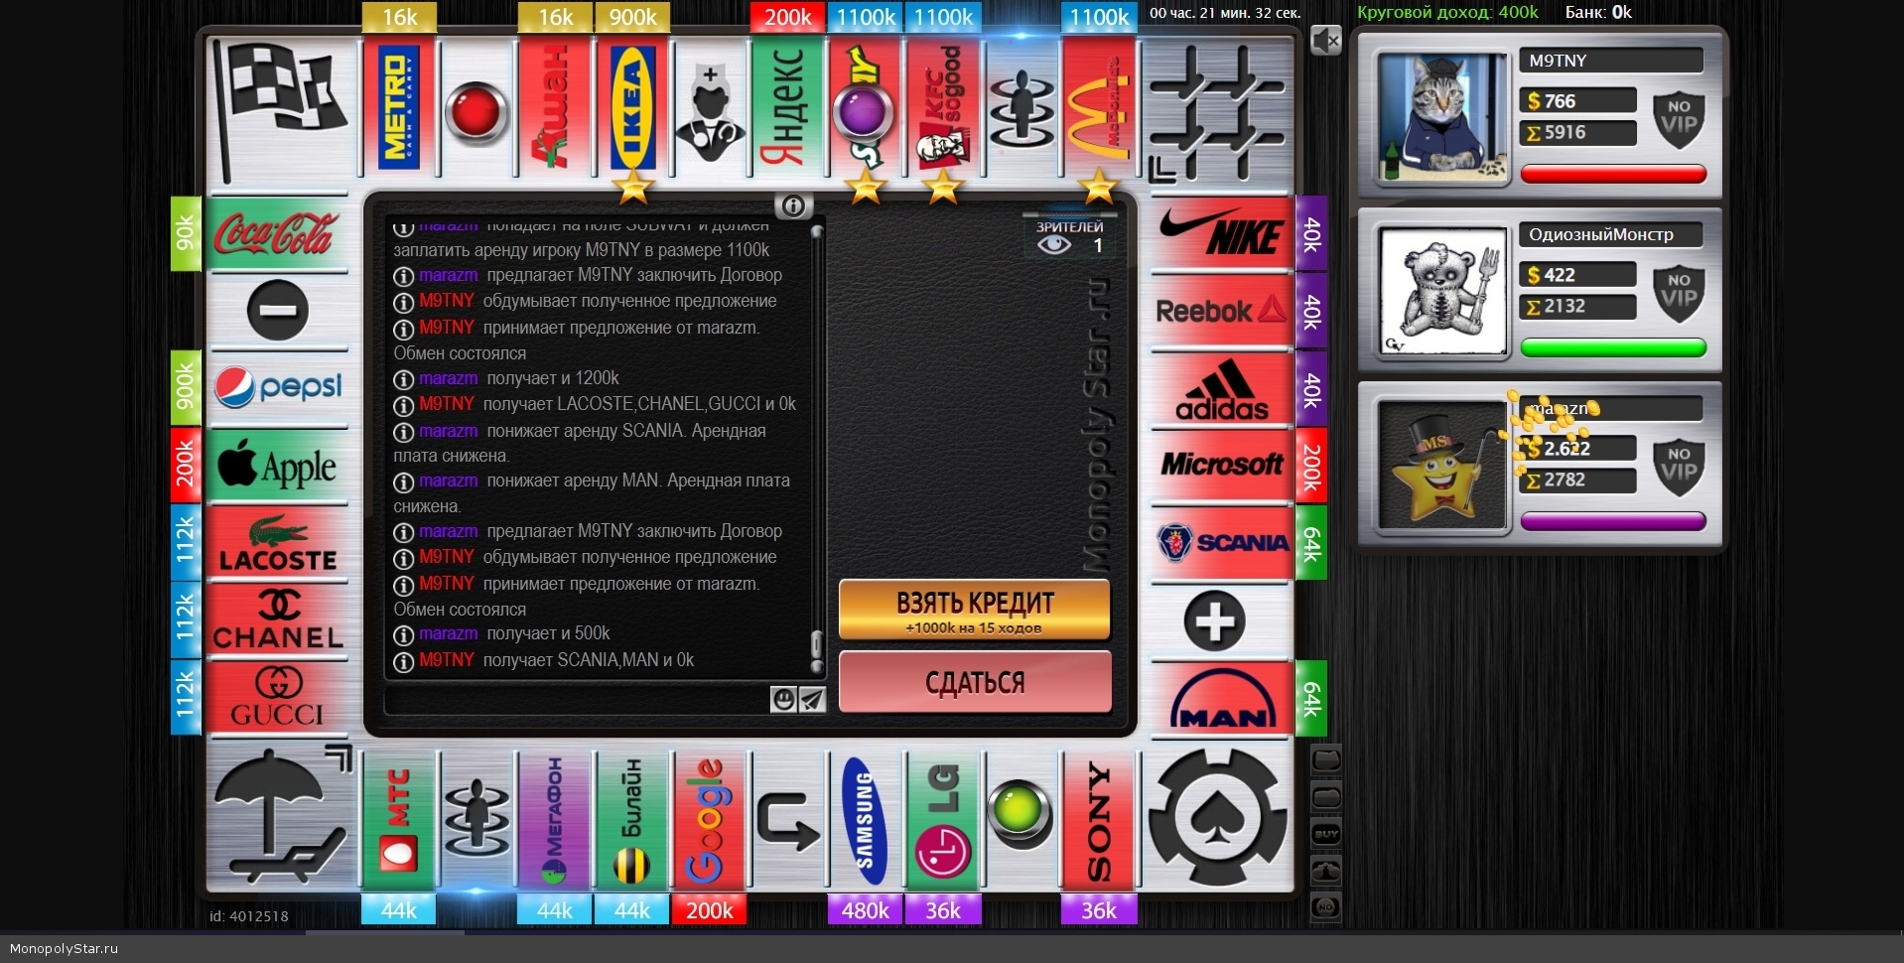1904x963 pixels.
Task: Open M9TNY cat avatar profile
Action: 1442,116
